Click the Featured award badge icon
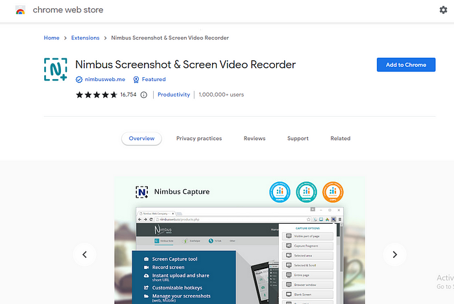The width and height of the screenshot is (454, 304). pyautogui.click(x=136, y=80)
